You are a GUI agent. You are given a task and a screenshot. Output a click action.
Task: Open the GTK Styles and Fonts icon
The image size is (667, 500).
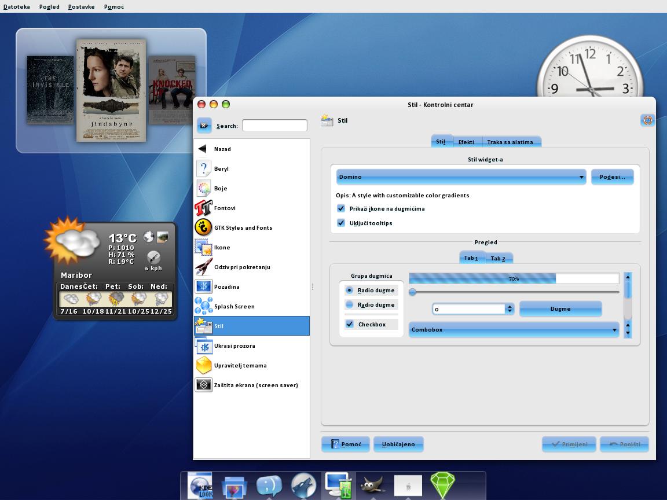click(203, 227)
